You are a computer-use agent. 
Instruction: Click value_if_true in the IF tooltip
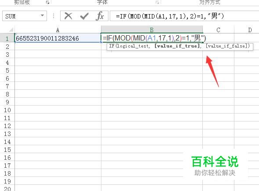point(177,46)
